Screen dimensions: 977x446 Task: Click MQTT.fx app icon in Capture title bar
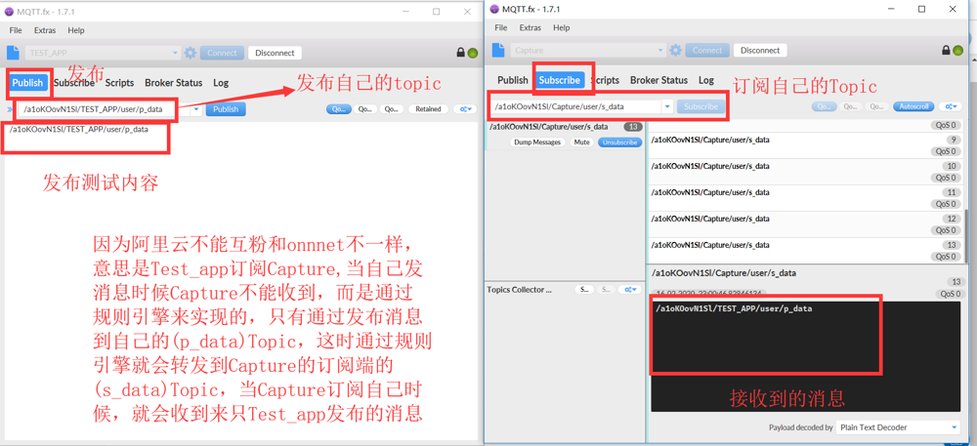pyautogui.click(x=494, y=9)
